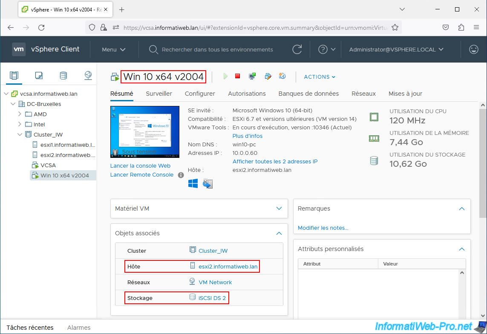Click the red Power Off stop icon
The height and width of the screenshot is (334, 487).
(238, 77)
